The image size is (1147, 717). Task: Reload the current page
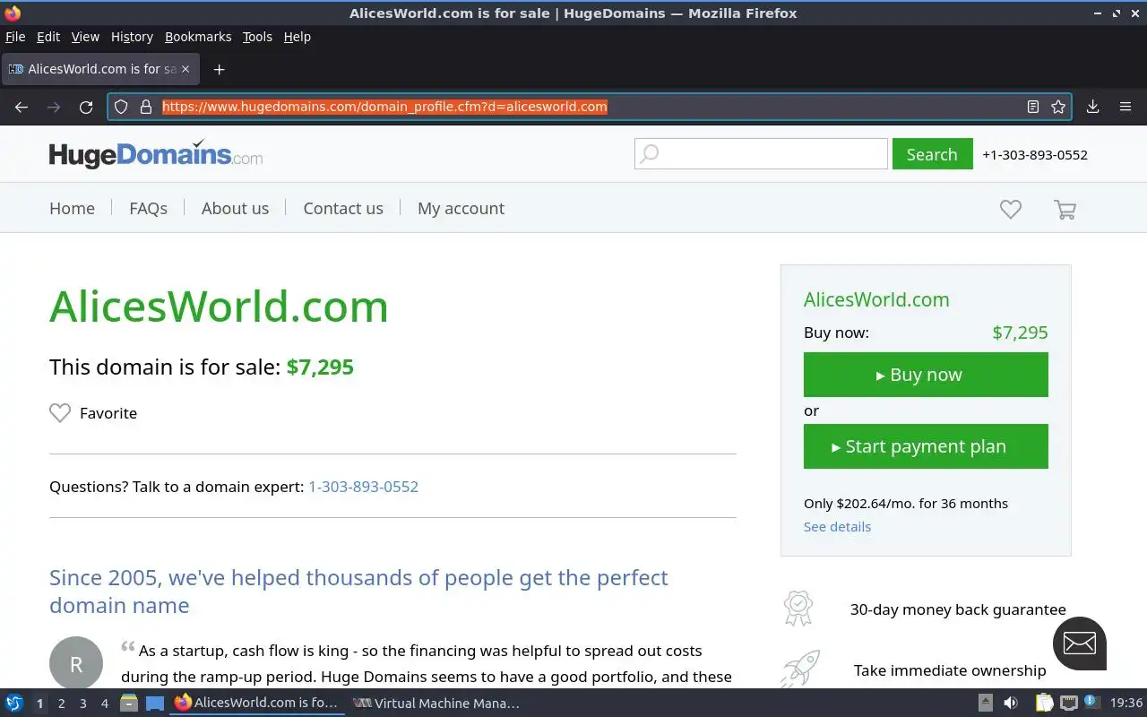pyautogui.click(x=86, y=107)
